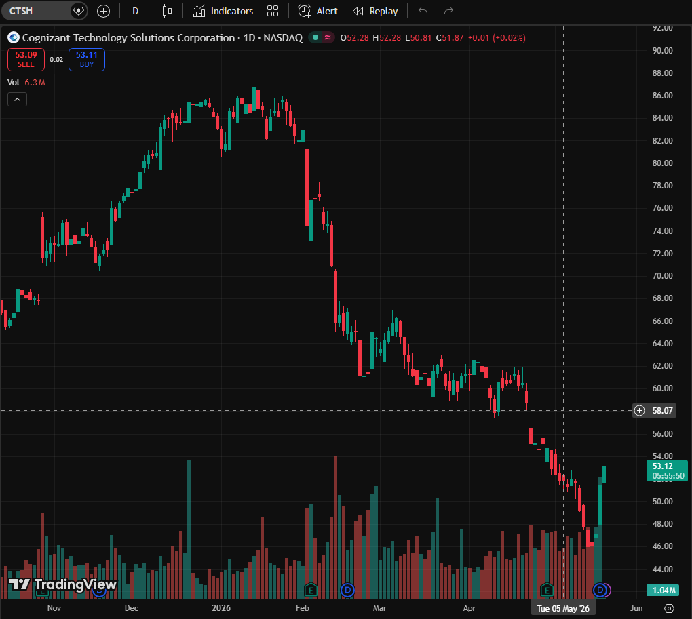The height and width of the screenshot is (619, 692).
Task: Click the 44.00 price axis label
Action: (x=662, y=570)
